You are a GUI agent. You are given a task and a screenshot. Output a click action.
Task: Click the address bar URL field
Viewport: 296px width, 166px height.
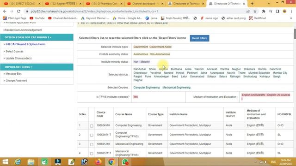pyautogui.click(x=132, y=11)
